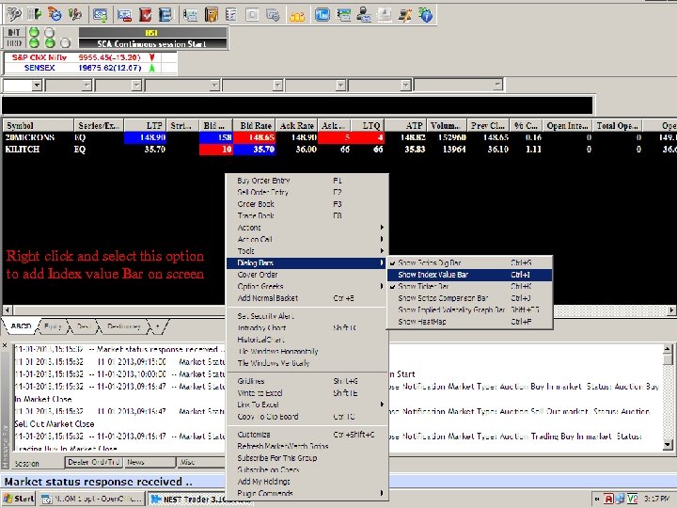Click the Bid Rate column header
This screenshot has height=508, width=677.
point(254,125)
